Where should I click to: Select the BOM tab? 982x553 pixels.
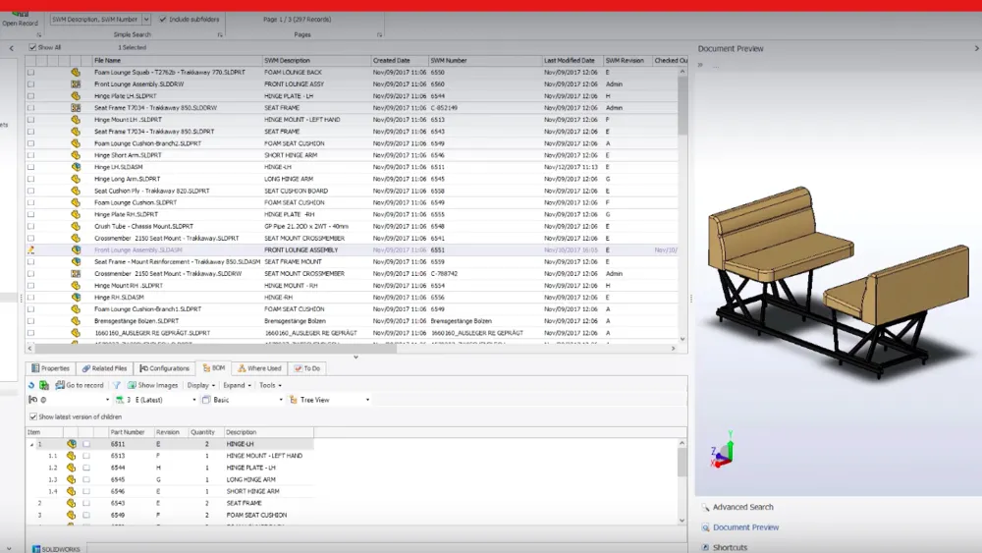(213, 368)
